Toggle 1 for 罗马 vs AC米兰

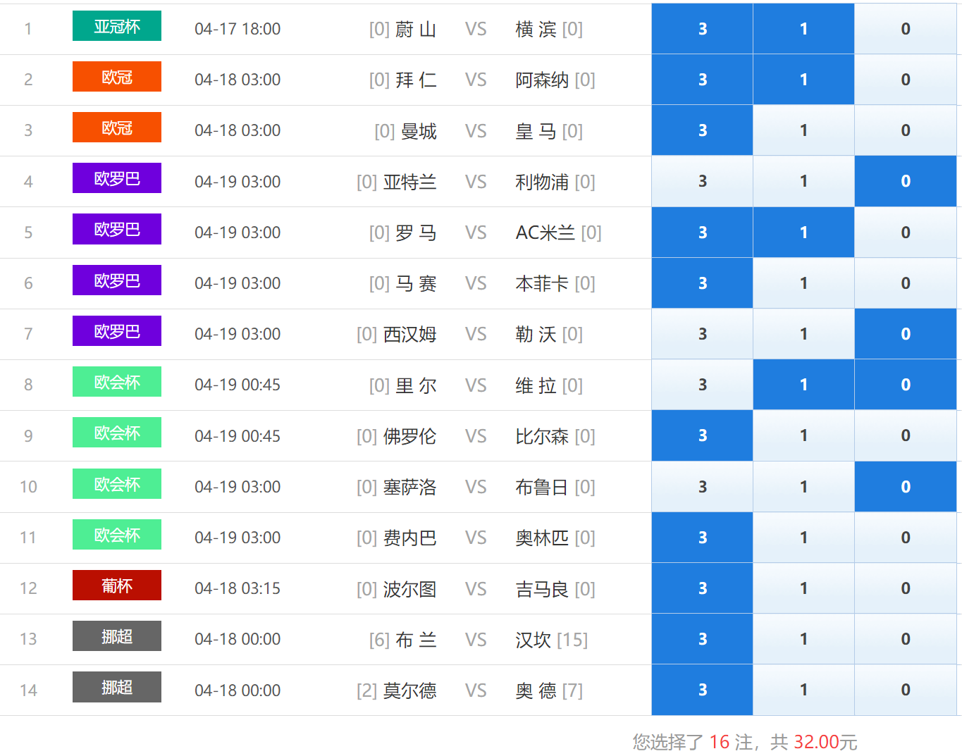(803, 233)
